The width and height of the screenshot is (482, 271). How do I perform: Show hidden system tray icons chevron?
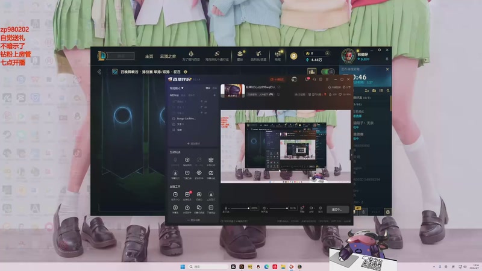[x=434, y=267]
